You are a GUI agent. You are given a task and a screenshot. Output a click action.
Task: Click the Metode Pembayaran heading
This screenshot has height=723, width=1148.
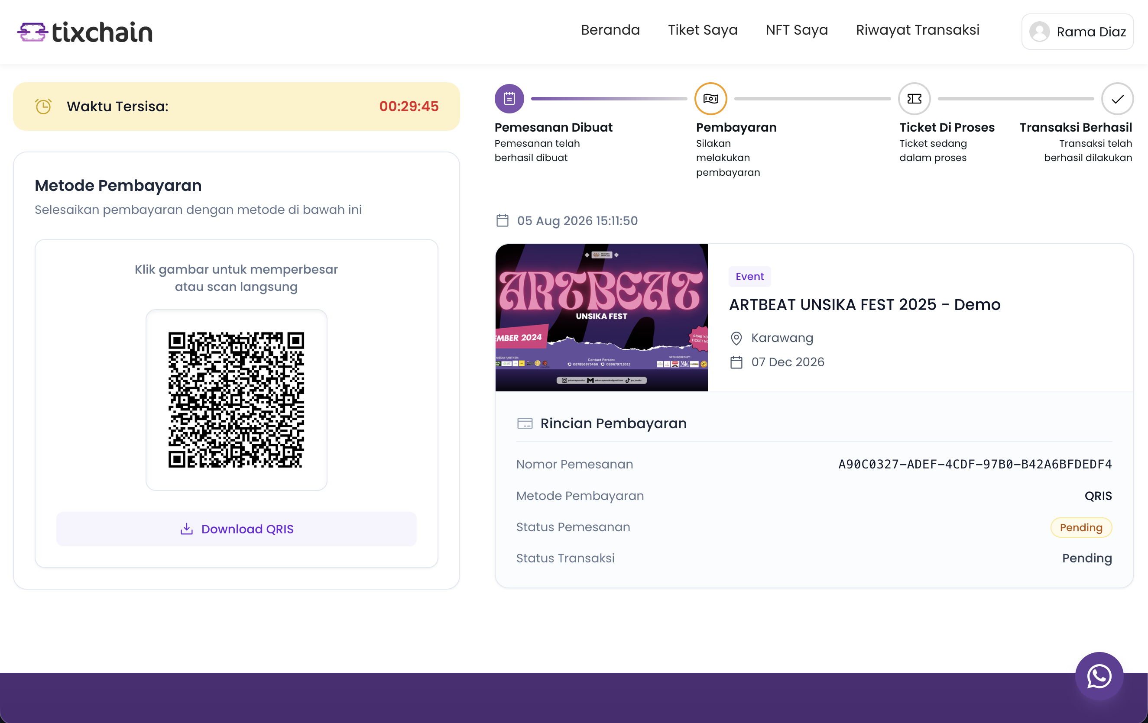coord(118,186)
